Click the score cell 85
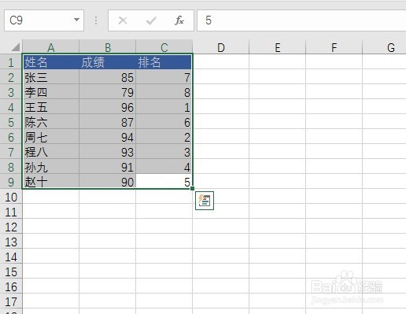The image size is (406, 314). 108,77
